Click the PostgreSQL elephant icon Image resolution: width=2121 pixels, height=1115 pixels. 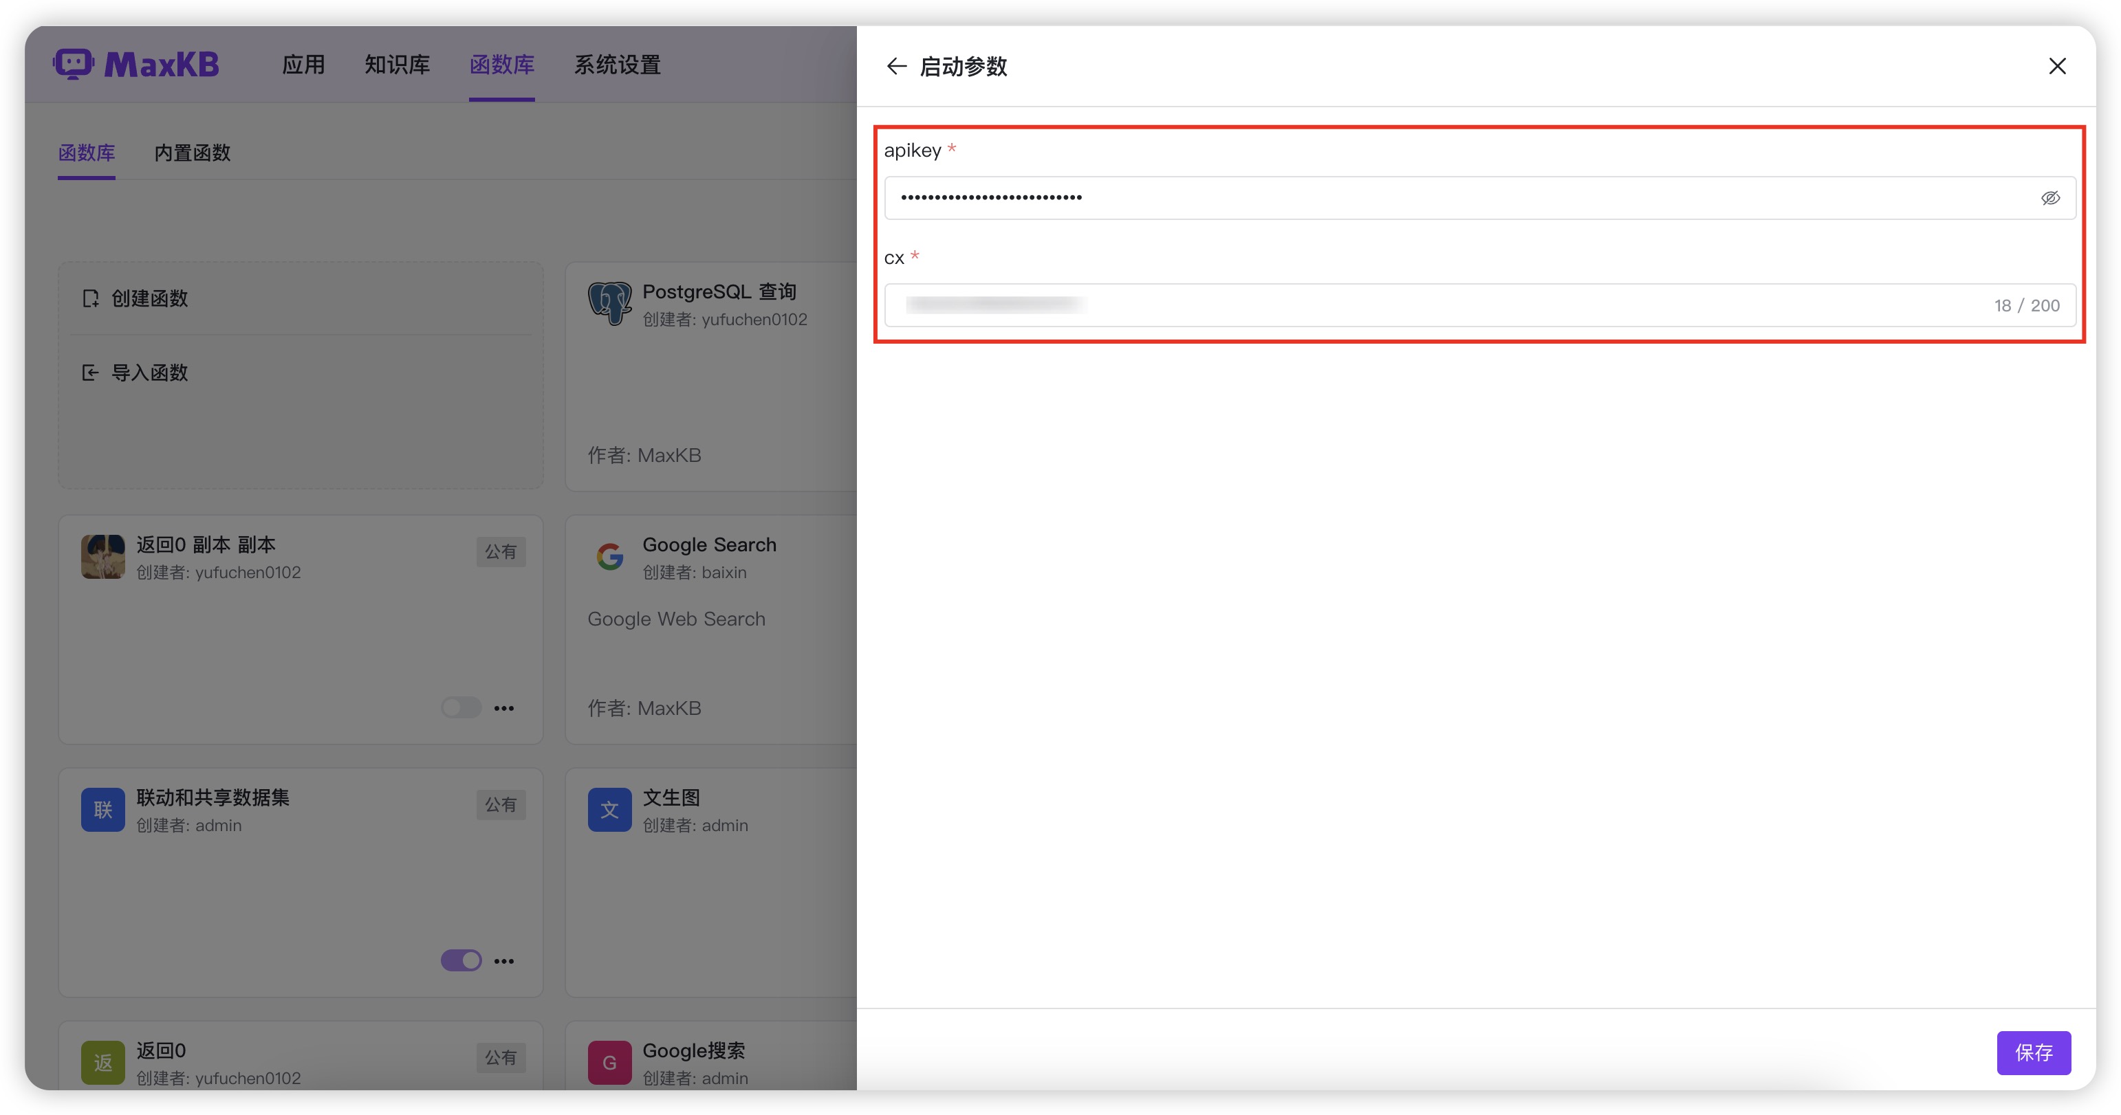click(609, 303)
